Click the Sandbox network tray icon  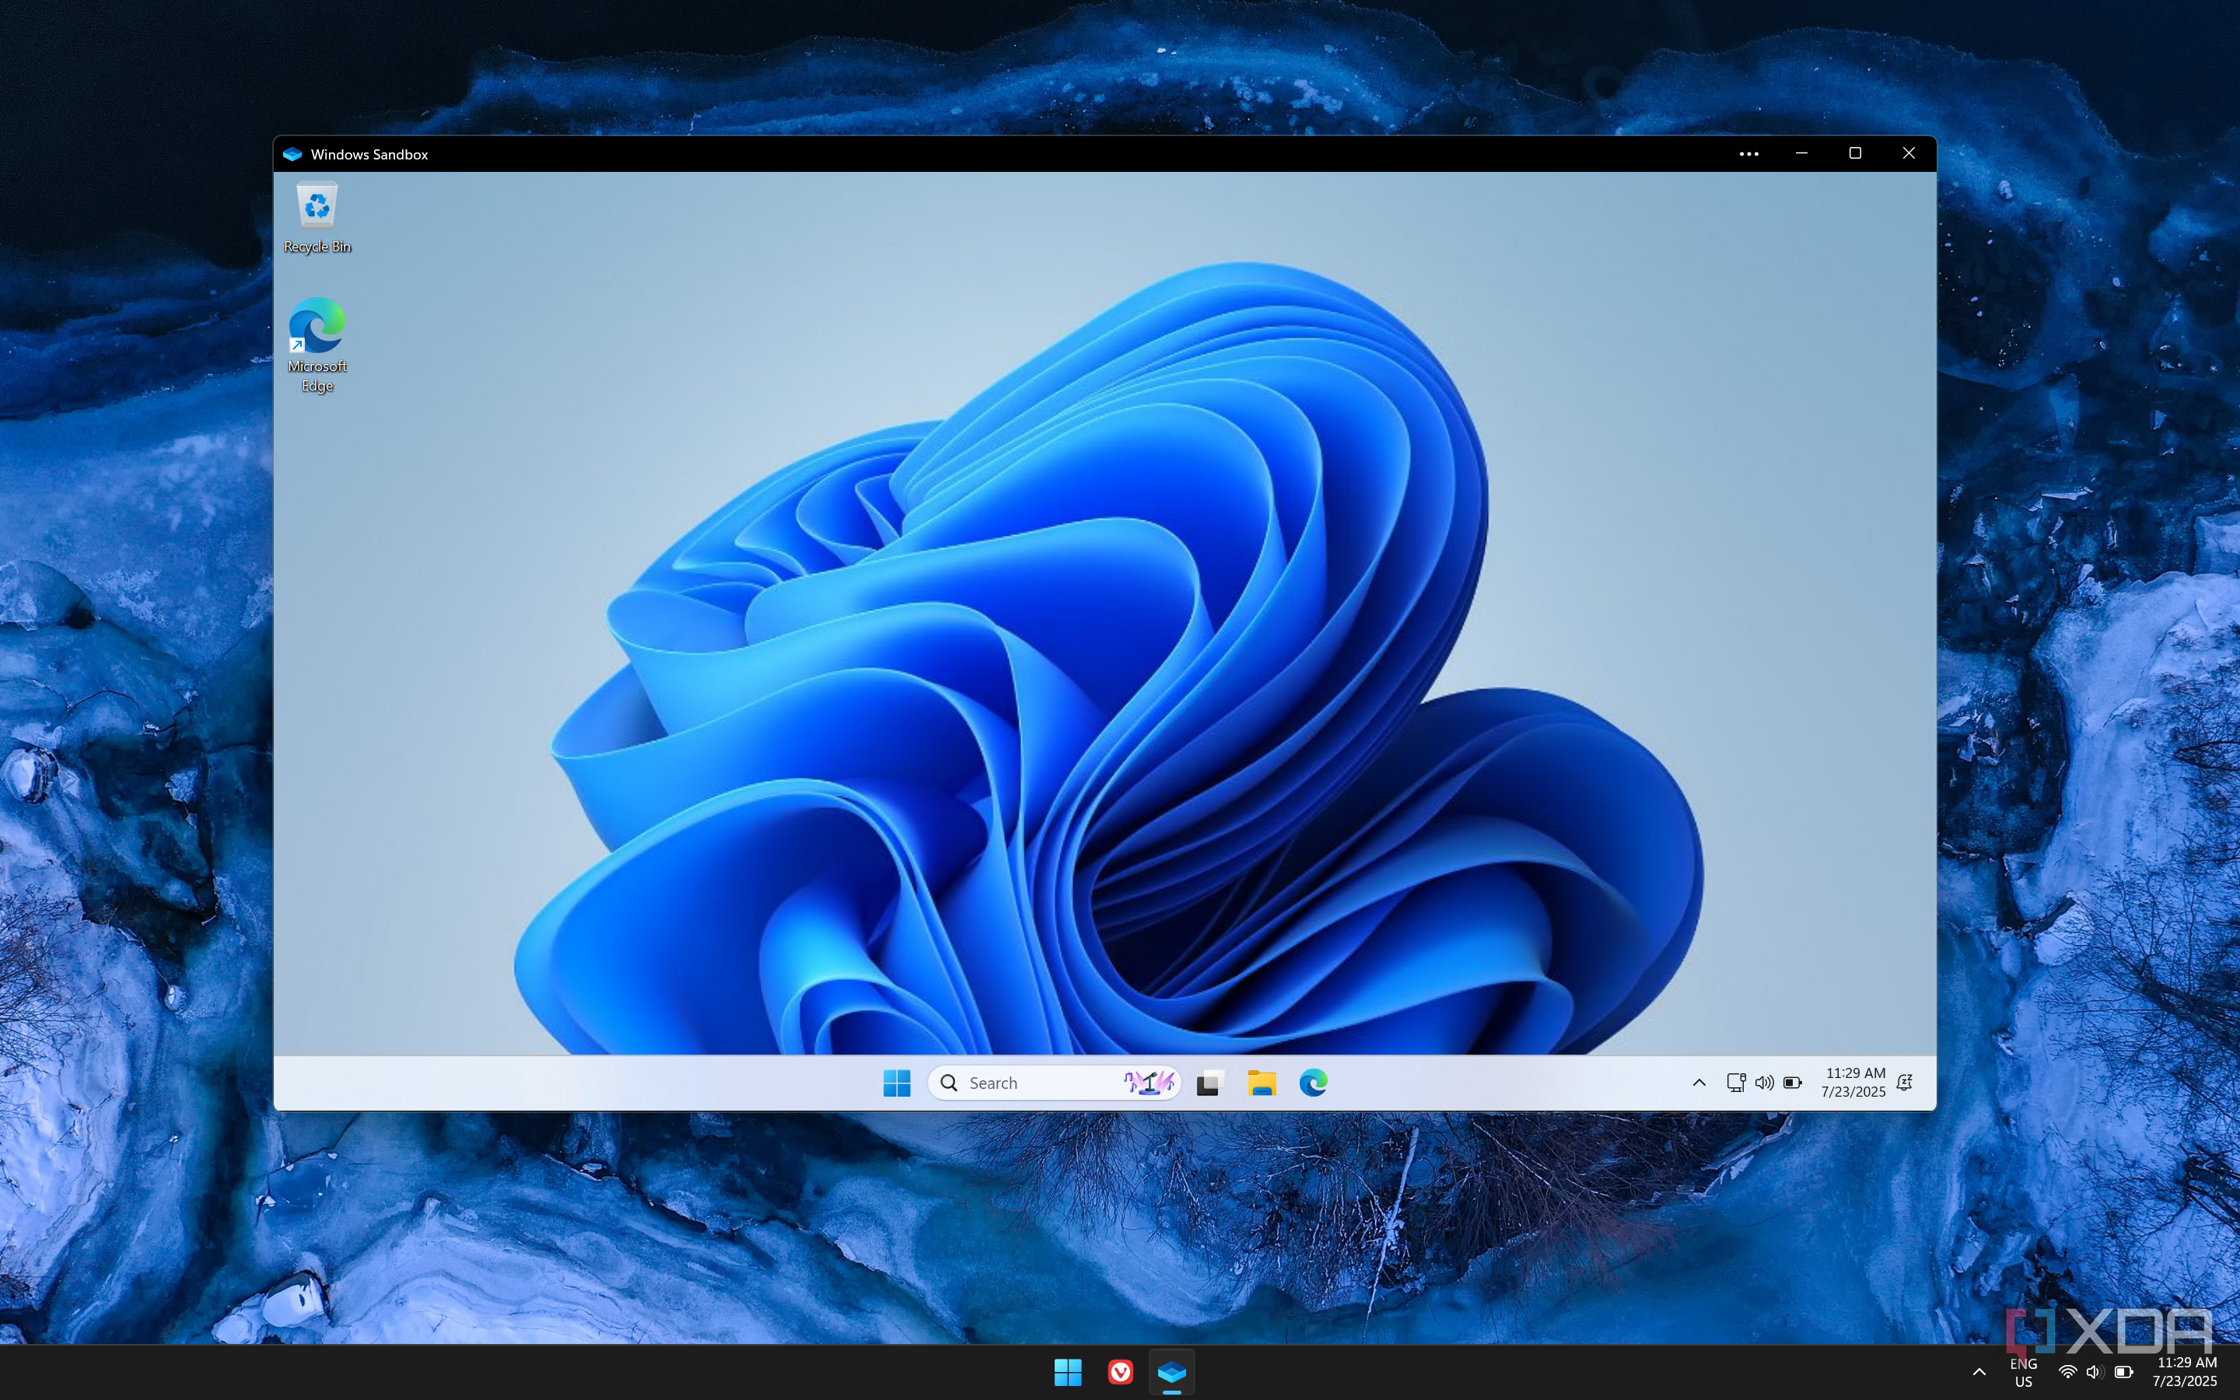point(1735,1083)
